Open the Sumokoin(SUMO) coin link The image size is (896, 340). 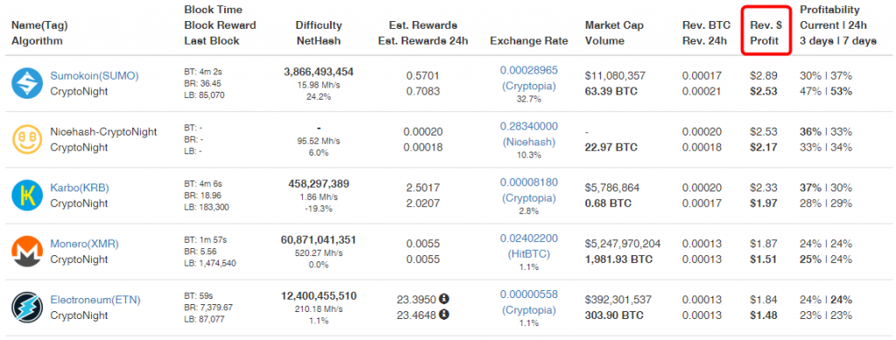[94, 75]
